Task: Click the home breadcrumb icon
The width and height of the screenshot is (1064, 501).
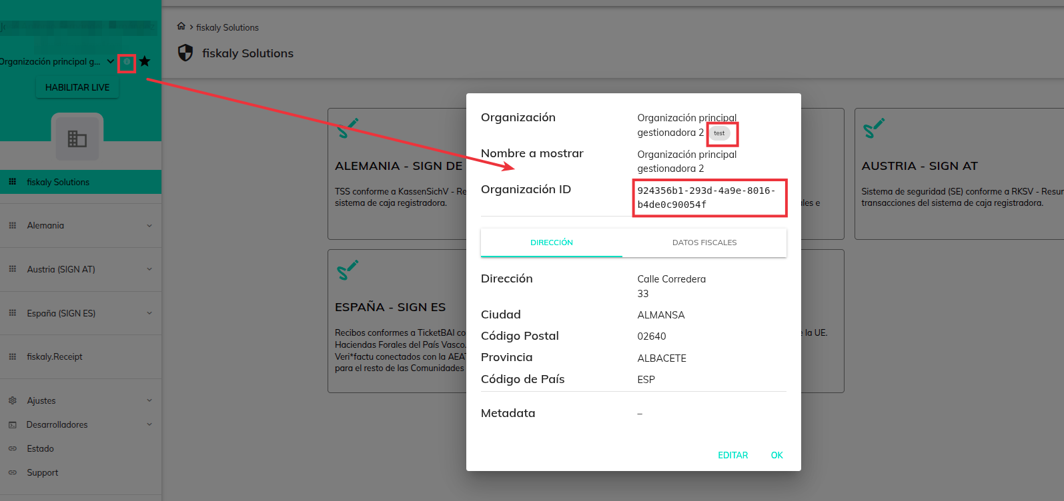Action: click(181, 27)
